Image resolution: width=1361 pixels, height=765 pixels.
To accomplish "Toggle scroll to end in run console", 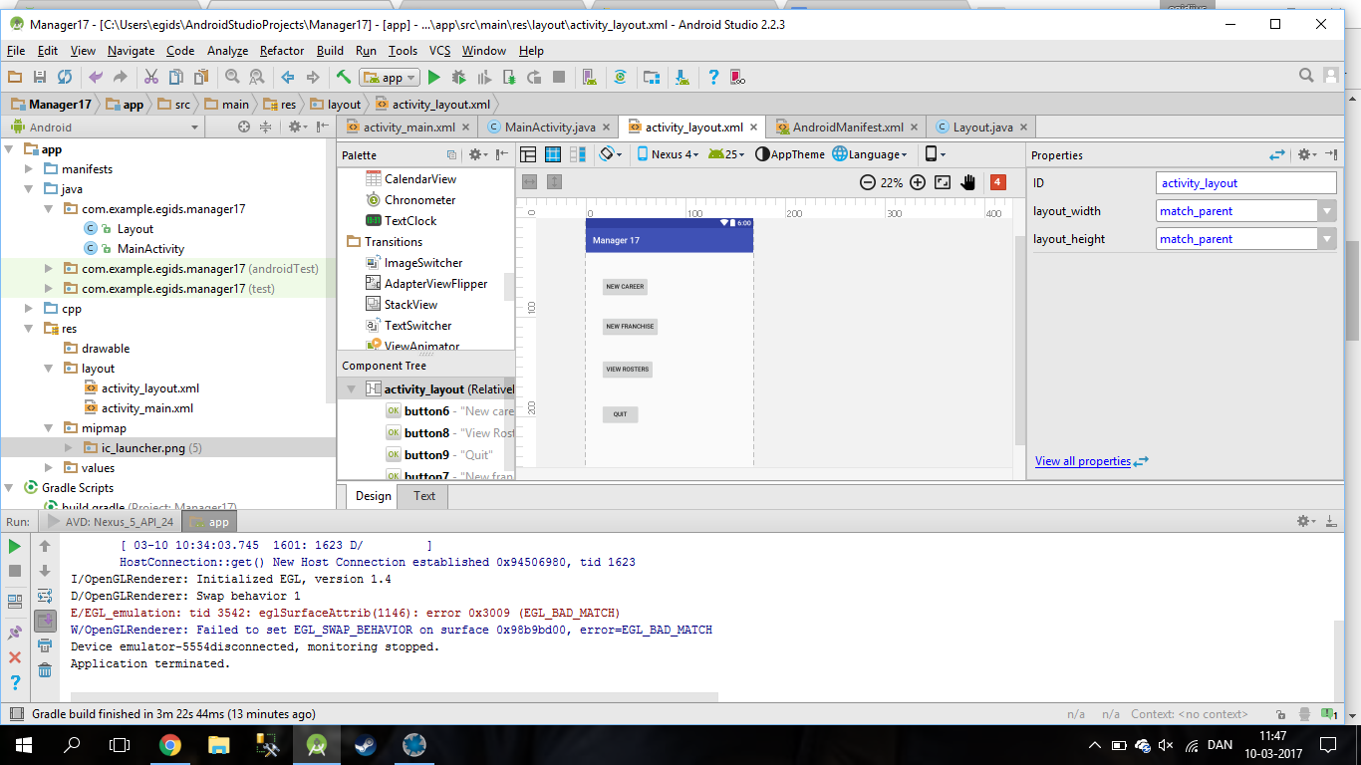I will (x=45, y=621).
